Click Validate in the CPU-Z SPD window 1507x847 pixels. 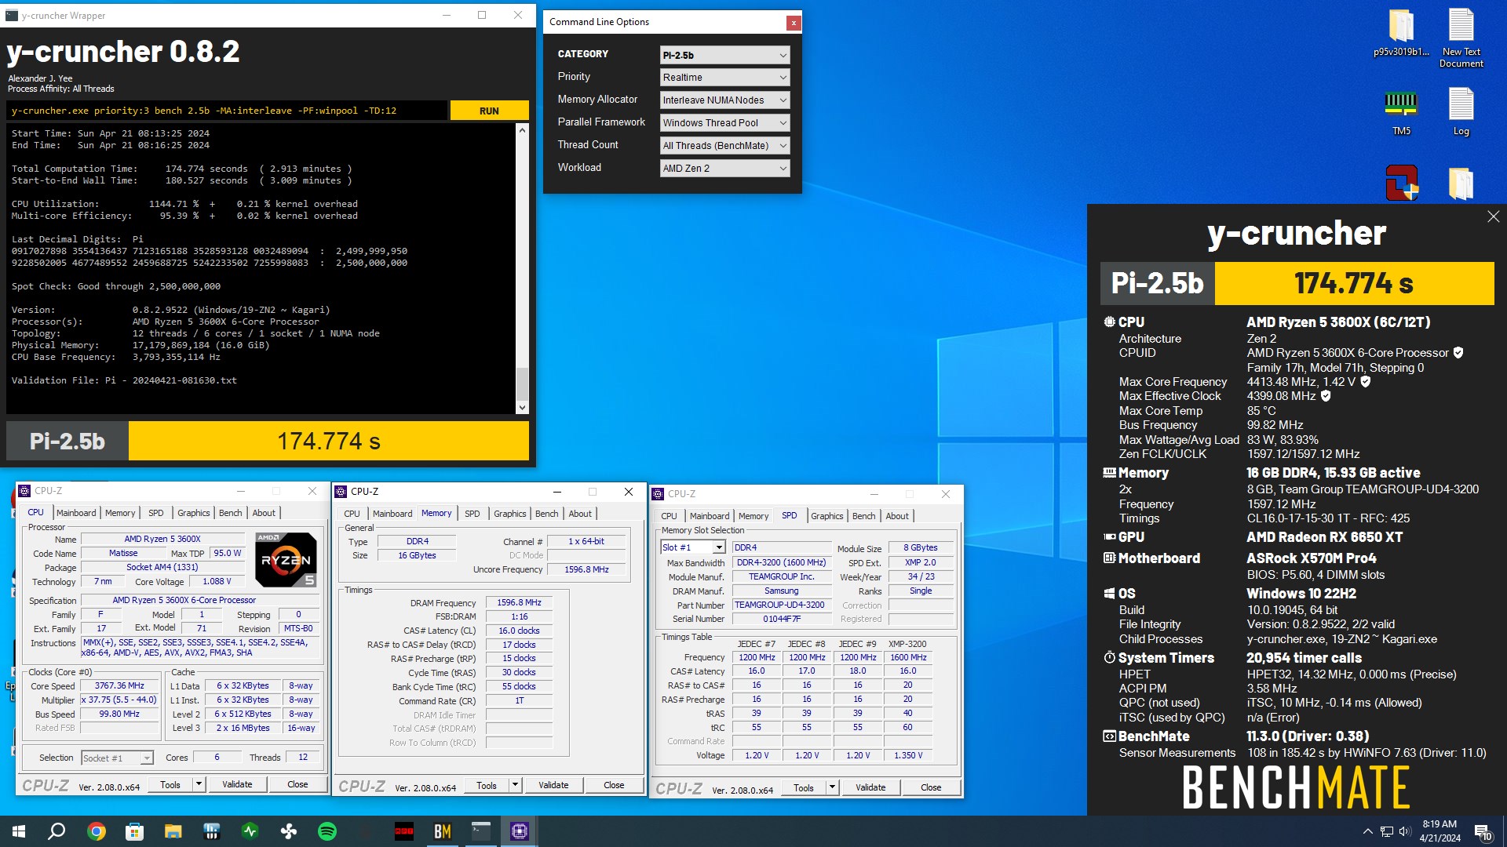click(x=870, y=788)
